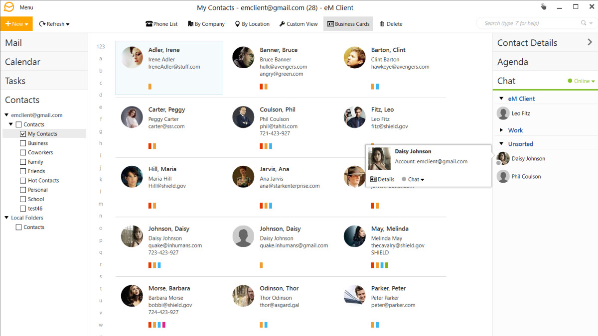Viewport: 598px width, 336px height.
Task: Uncheck the My Contacts checkbox
Action: click(23, 134)
